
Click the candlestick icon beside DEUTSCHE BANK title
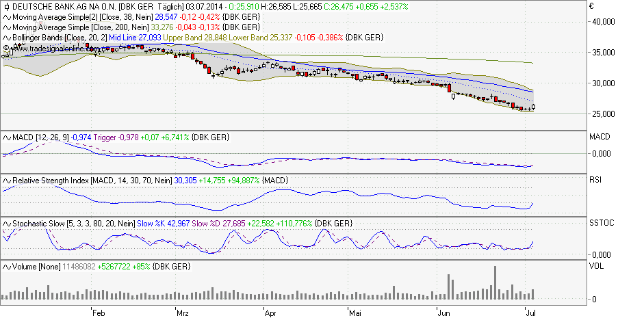(6, 7)
